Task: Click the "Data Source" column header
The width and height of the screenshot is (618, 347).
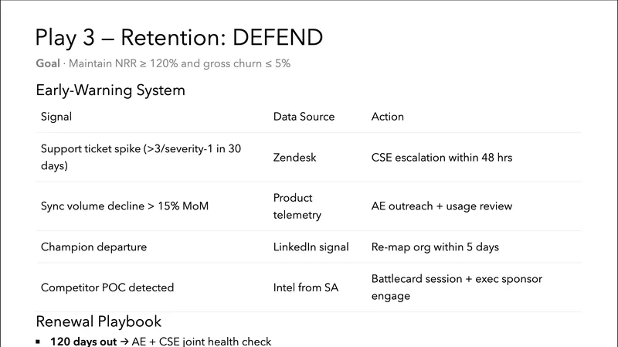Action: pyautogui.click(x=304, y=117)
